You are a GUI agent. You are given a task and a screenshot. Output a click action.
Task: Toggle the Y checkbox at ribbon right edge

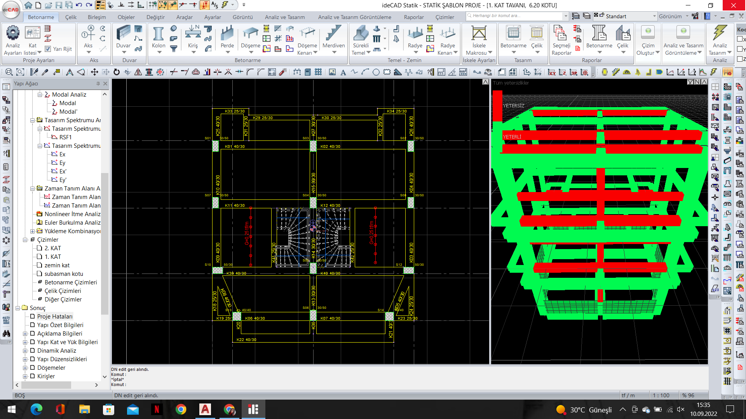pos(740,49)
